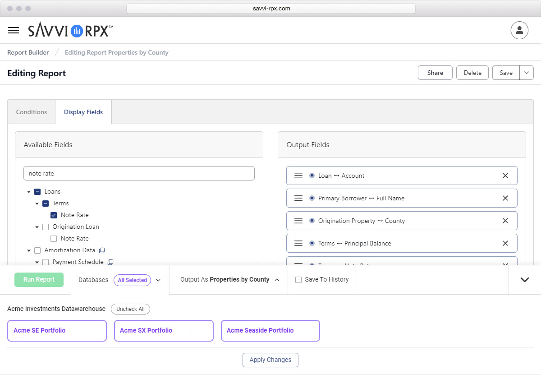Click copy icon next to Payment Schedule
Image resolution: width=541 pixels, height=375 pixels.
[110, 262]
